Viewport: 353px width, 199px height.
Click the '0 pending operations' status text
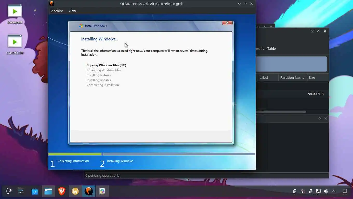point(102,175)
